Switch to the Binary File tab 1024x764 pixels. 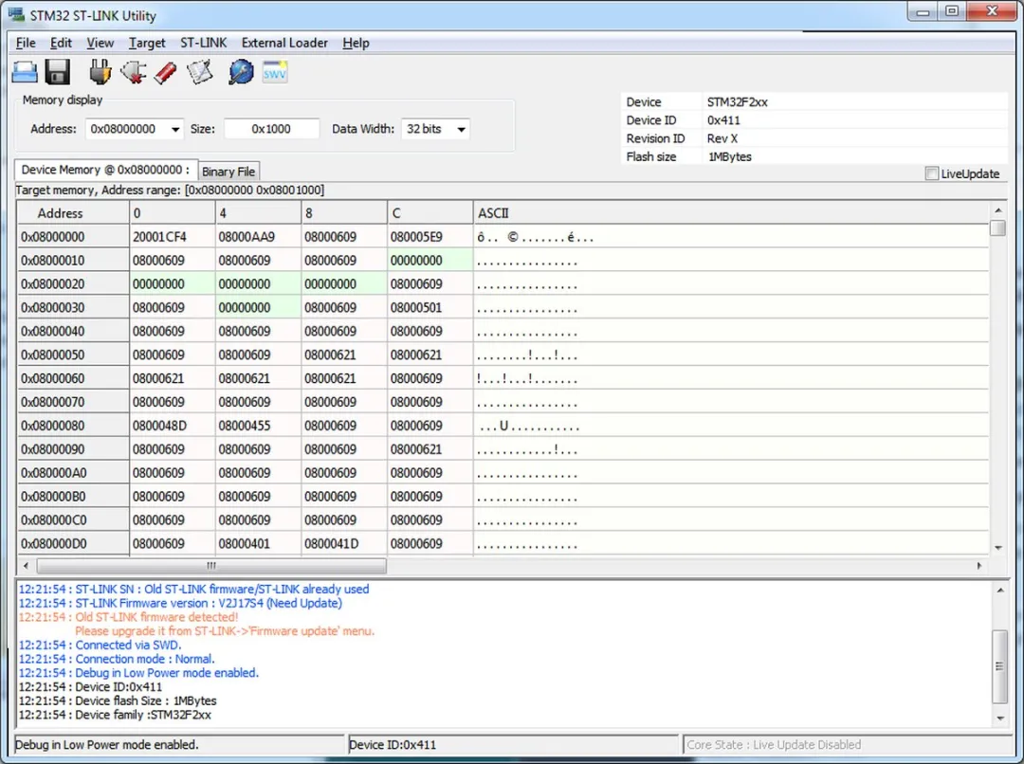pyautogui.click(x=229, y=172)
